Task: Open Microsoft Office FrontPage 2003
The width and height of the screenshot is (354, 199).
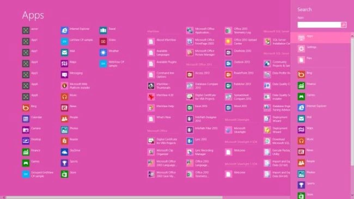Action: pyautogui.click(x=200, y=41)
